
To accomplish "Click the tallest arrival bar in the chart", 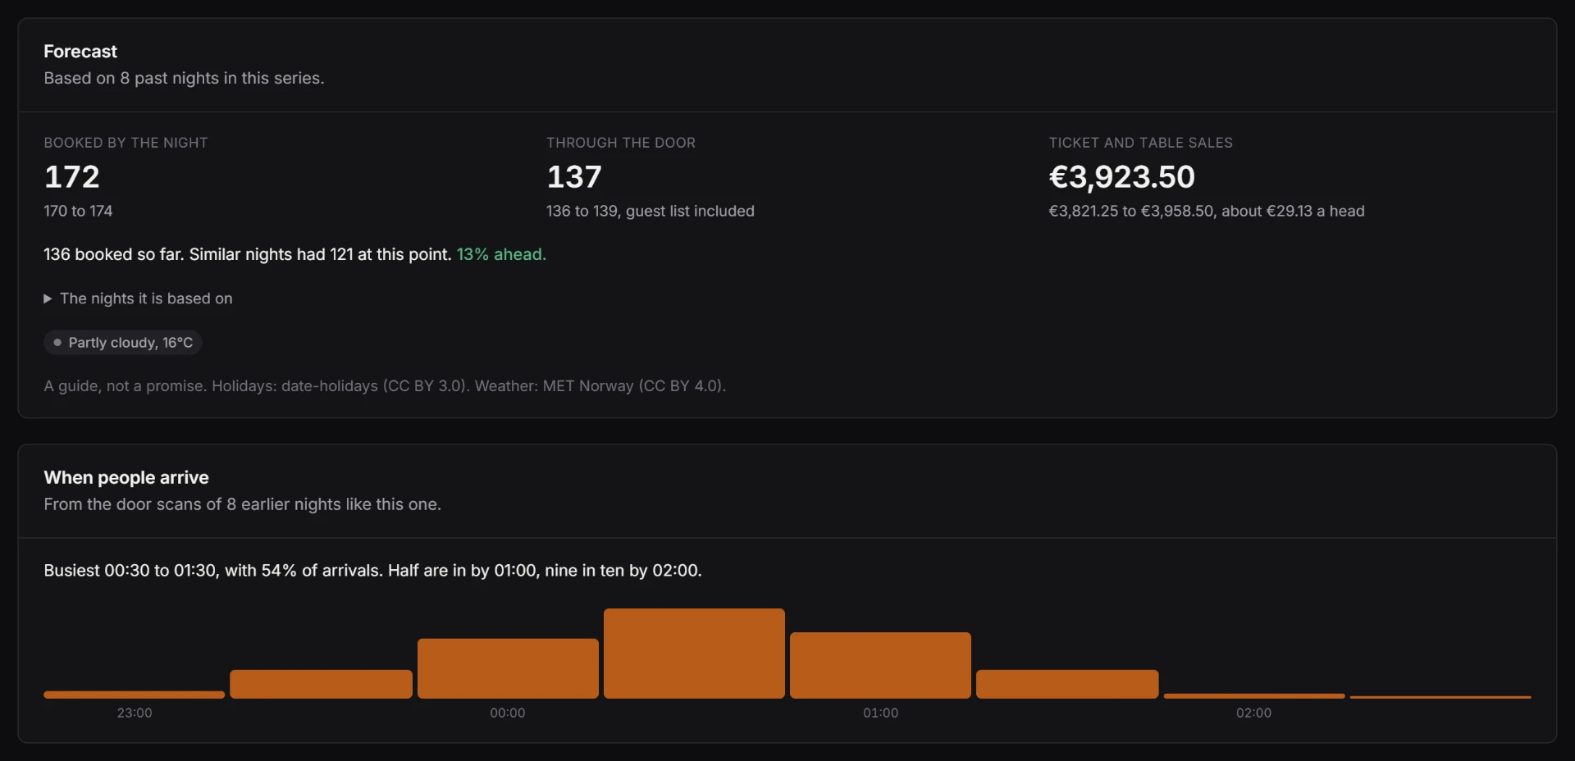I will pos(694,654).
